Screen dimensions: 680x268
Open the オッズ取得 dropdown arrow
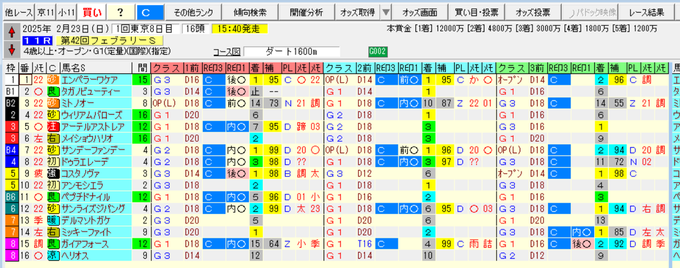coord(386,12)
